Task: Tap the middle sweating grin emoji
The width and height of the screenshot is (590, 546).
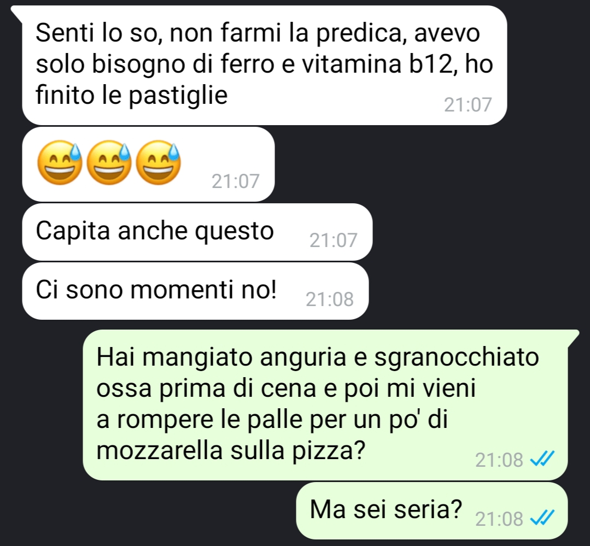Action: click(x=109, y=163)
